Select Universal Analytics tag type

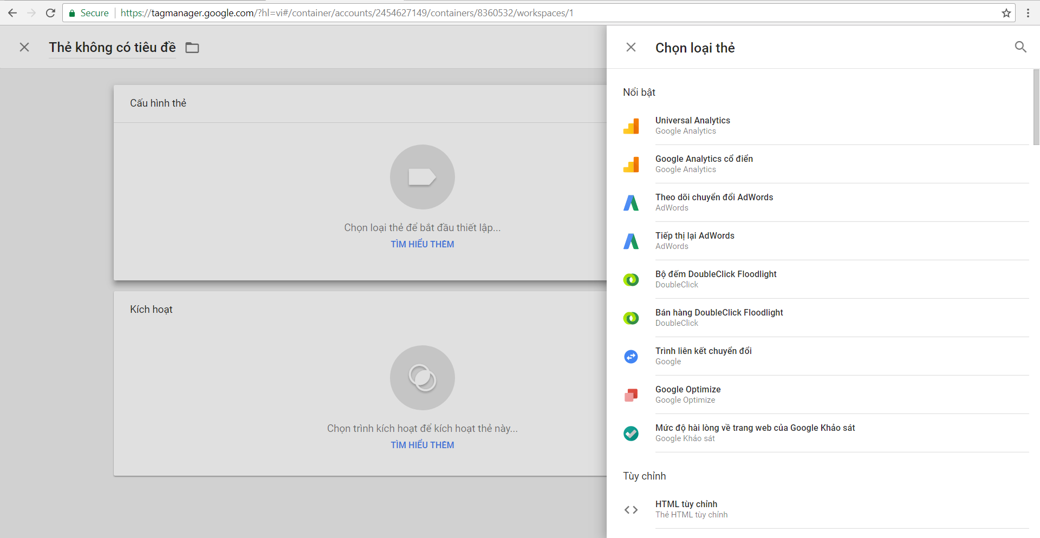pos(825,126)
